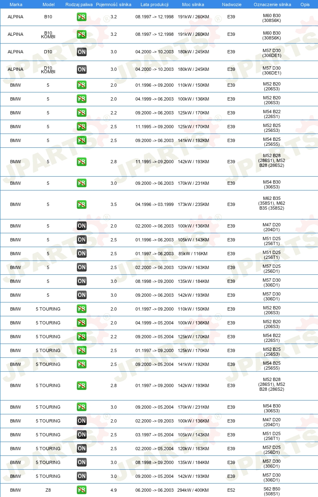The width and height of the screenshot is (318, 497).
Task: Click petrol icon for BMW 5 170kW / 231KM
Action: pos(82,183)
